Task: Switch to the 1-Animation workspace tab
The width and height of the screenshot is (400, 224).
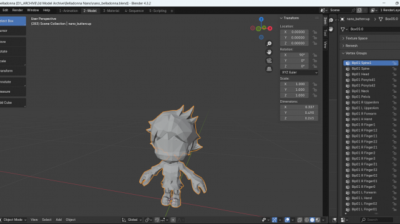Action: pos(69,11)
